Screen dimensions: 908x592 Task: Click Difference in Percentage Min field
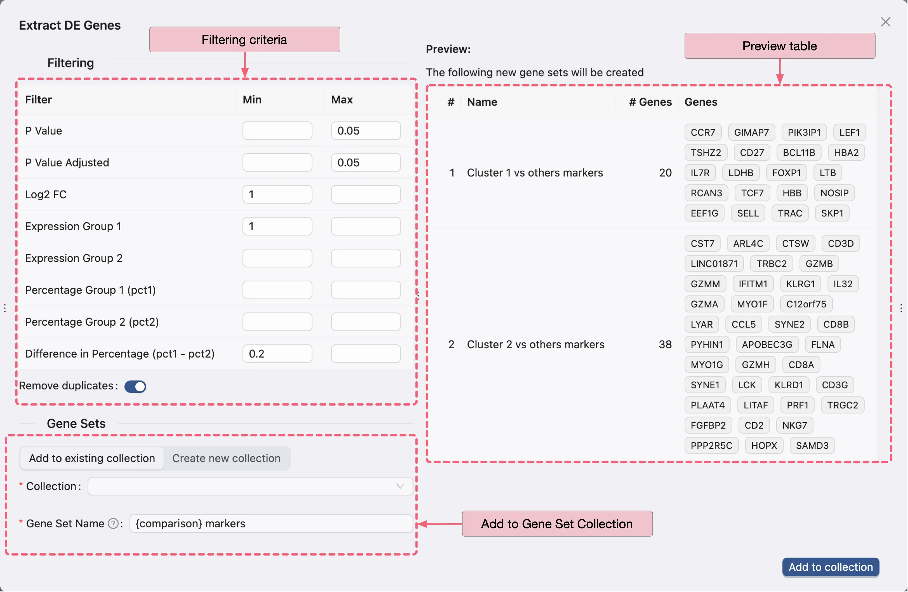277,353
